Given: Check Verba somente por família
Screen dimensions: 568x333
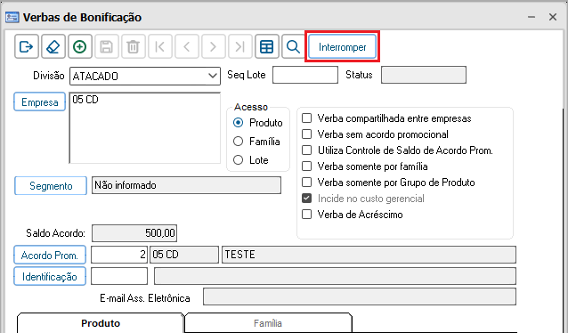Looking at the screenshot, I should [x=307, y=166].
